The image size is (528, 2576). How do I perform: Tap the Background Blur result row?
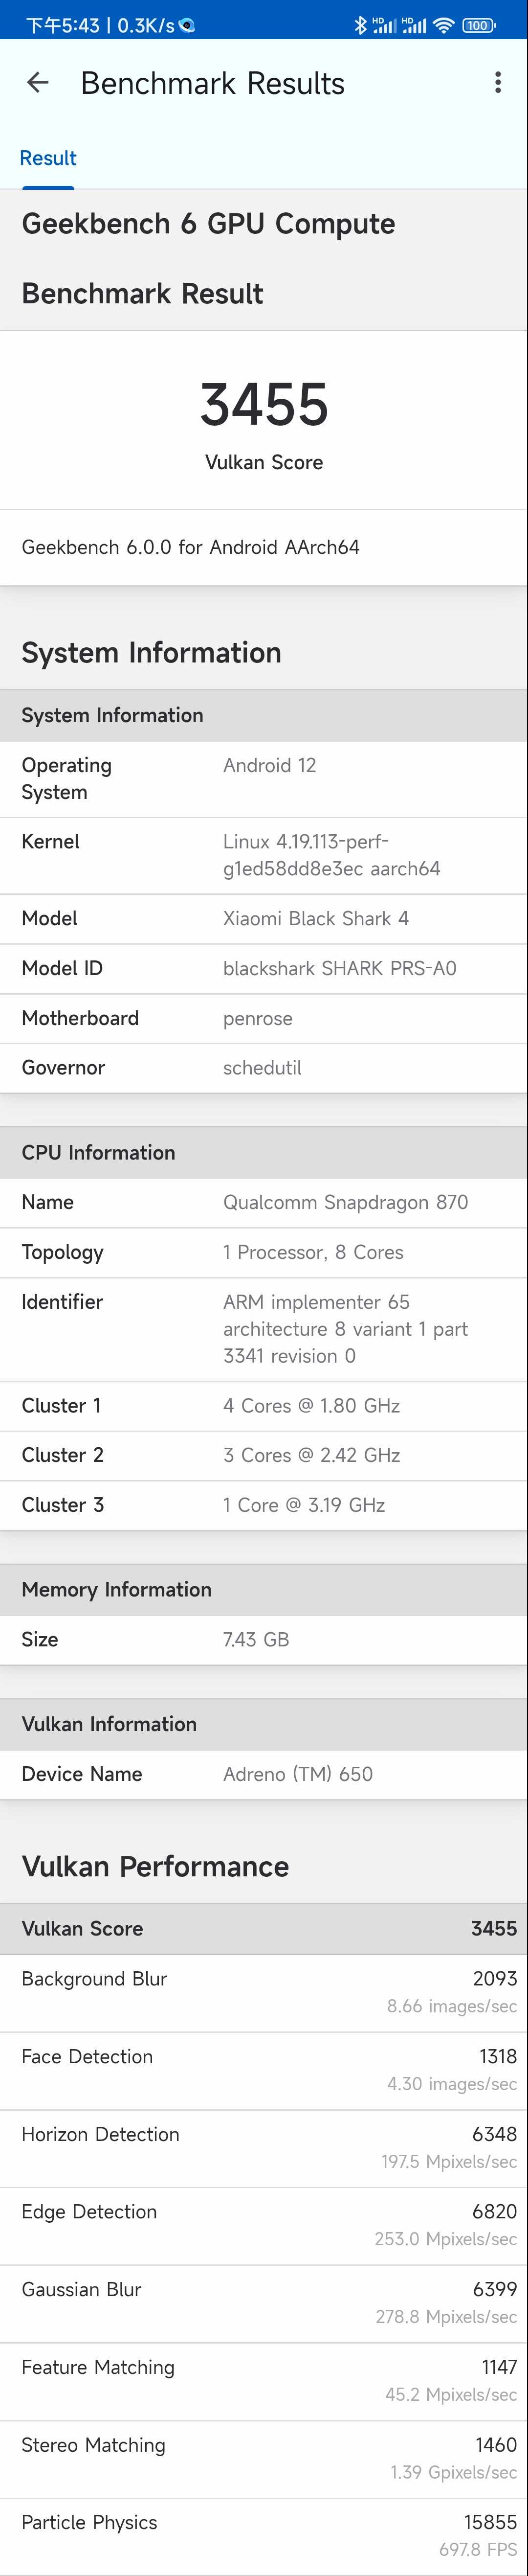pos(264,1992)
